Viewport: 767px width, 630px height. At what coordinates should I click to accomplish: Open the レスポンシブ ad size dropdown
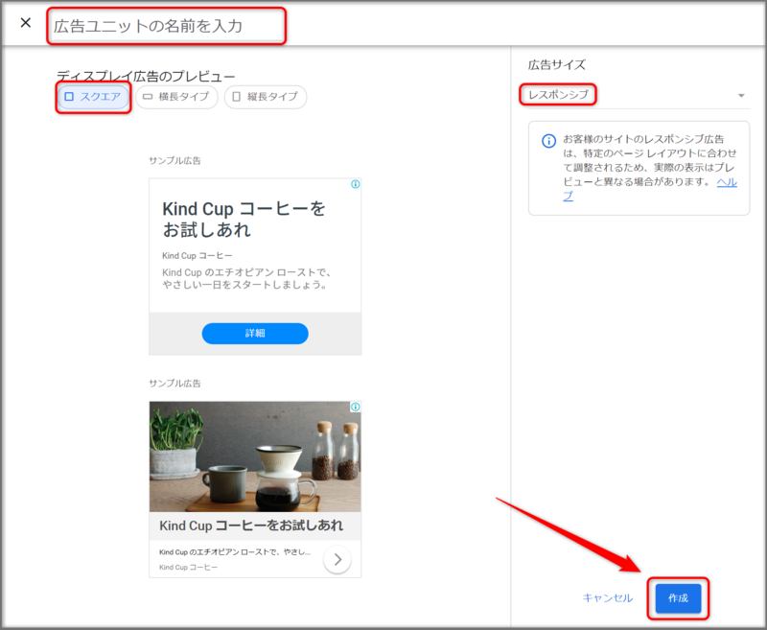point(639,95)
